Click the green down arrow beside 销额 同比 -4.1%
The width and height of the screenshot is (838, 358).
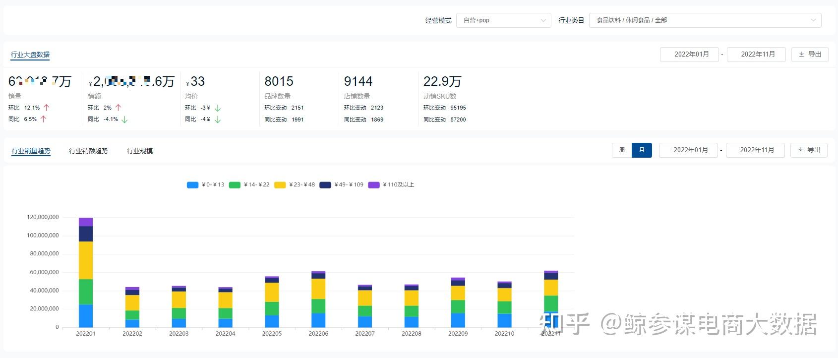pos(124,119)
